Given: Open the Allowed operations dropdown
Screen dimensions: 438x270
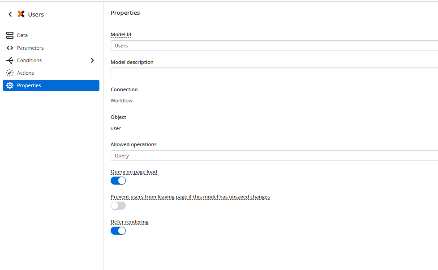Looking at the screenshot, I should [x=273, y=156].
